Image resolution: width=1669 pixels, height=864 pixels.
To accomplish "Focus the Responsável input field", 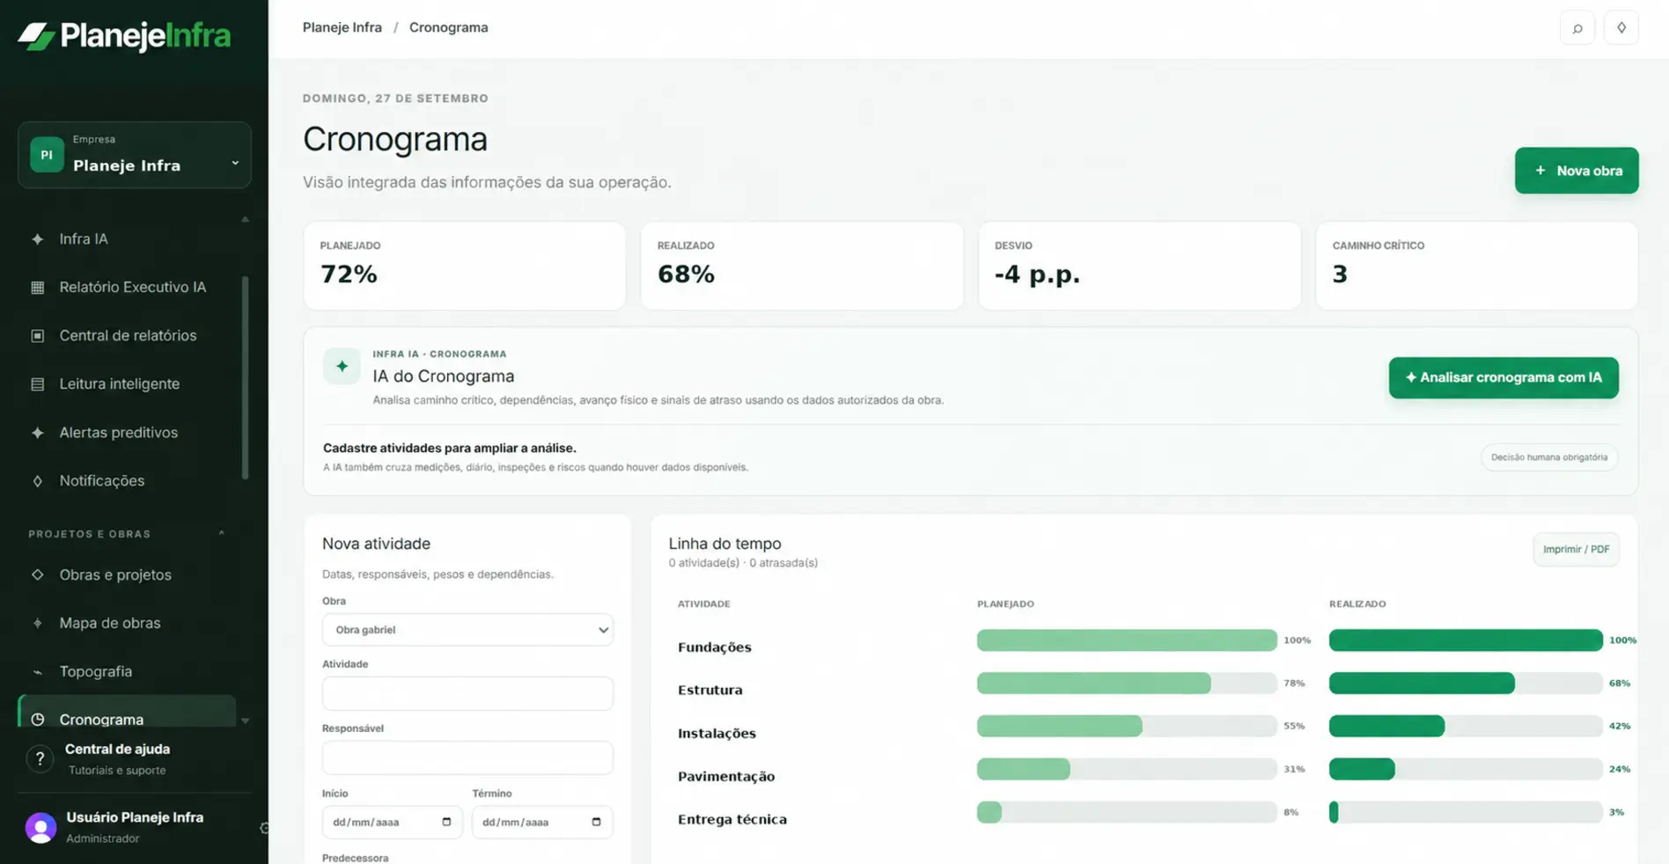I will (467, 758).
